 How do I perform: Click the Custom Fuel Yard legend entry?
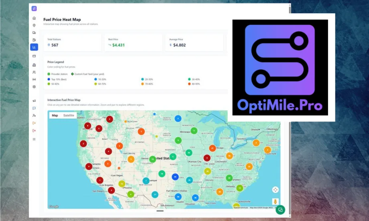tap(87, 74)
